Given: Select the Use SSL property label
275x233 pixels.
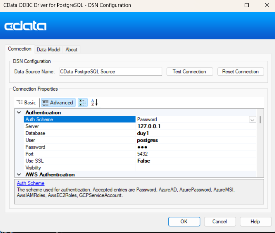Looking at the screenshot, I should 35,161.
